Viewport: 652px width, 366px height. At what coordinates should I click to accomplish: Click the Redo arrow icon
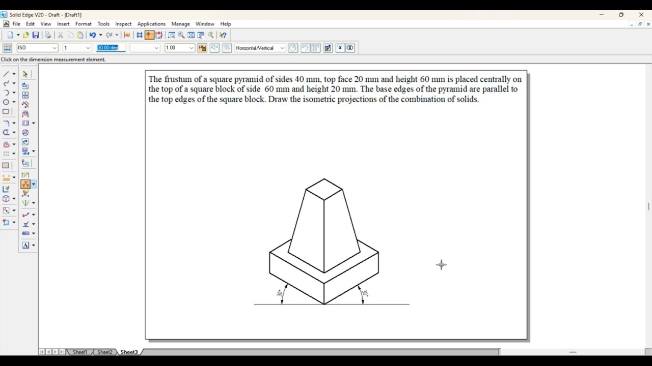109,35
